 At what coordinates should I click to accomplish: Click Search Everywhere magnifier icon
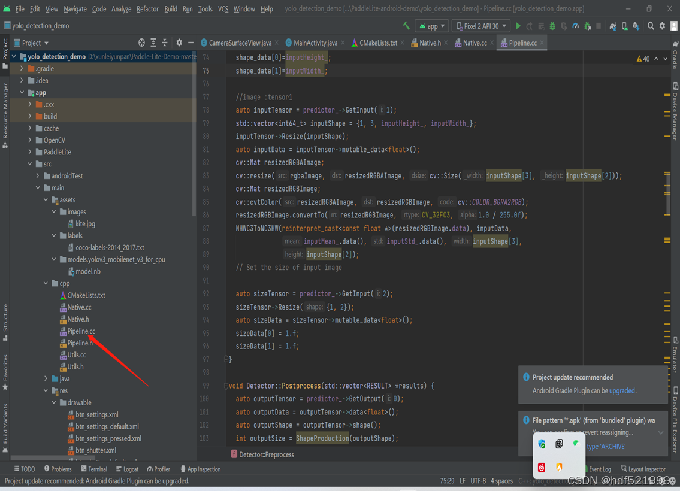pyautogui.click(x=651, y=26)
